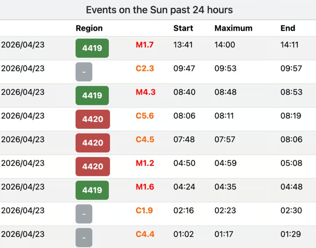Click the Events on the Sun title

[159, 10]
